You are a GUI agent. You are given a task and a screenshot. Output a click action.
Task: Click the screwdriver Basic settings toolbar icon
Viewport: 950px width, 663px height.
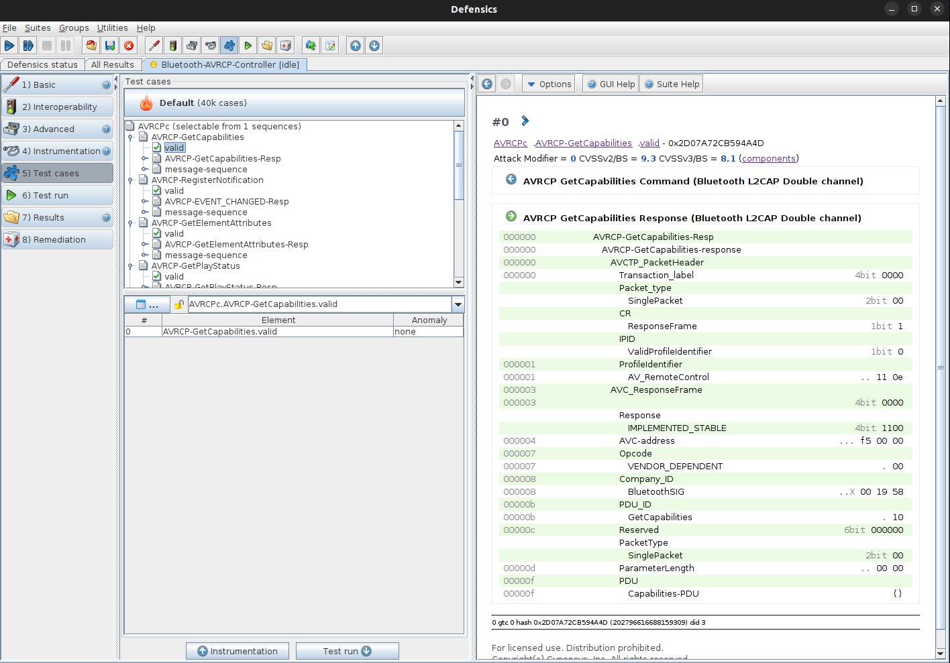coord(154,46)
